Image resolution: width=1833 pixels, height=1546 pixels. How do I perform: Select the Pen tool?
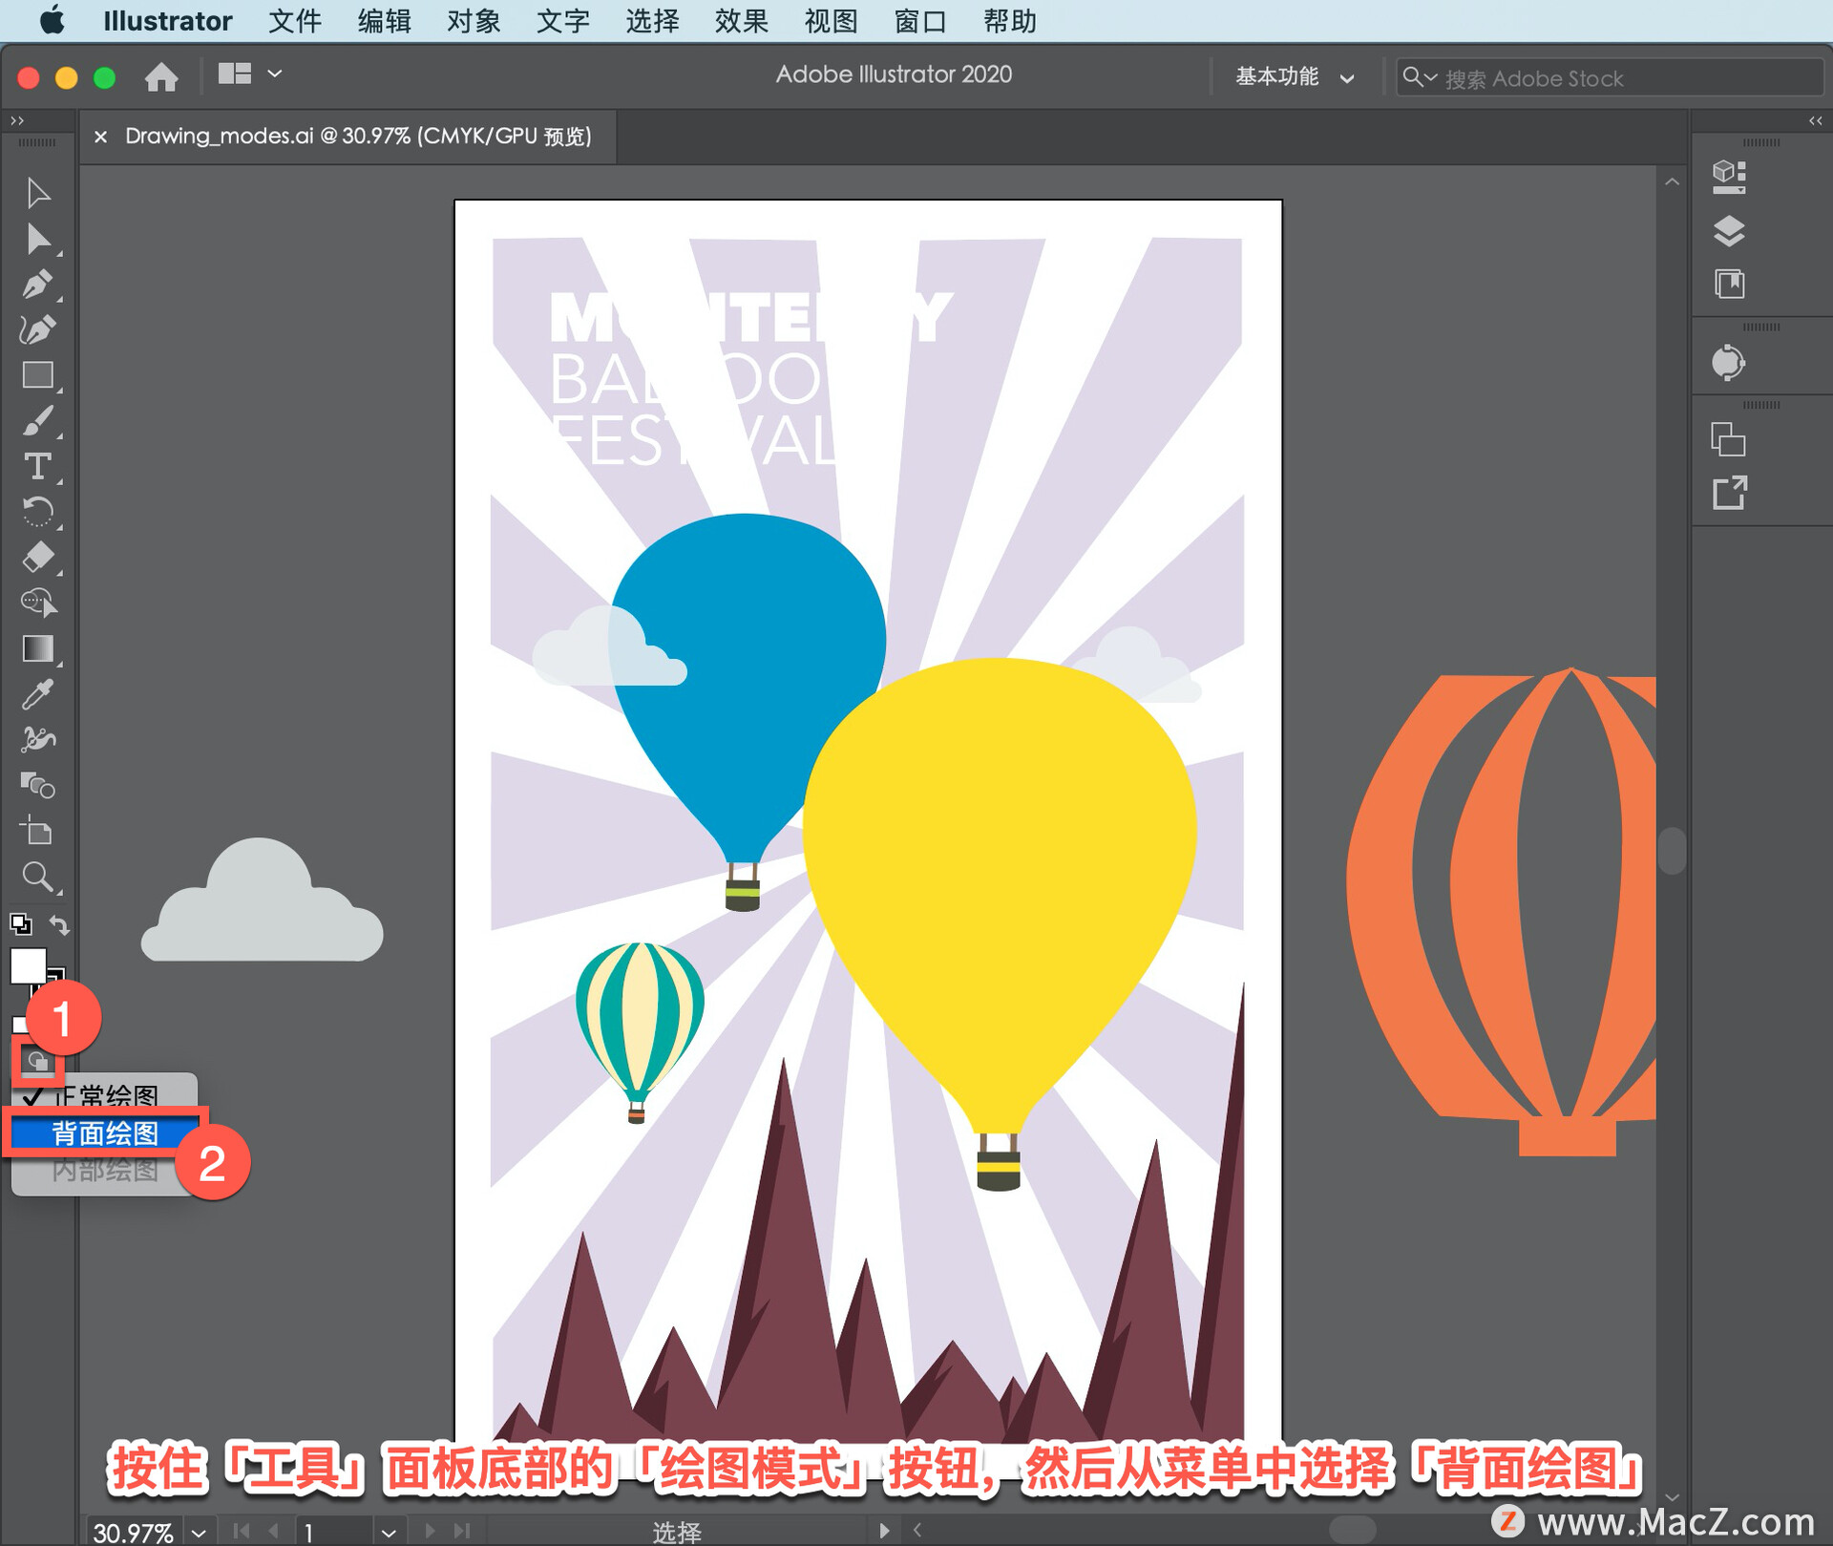coord(37,284)
